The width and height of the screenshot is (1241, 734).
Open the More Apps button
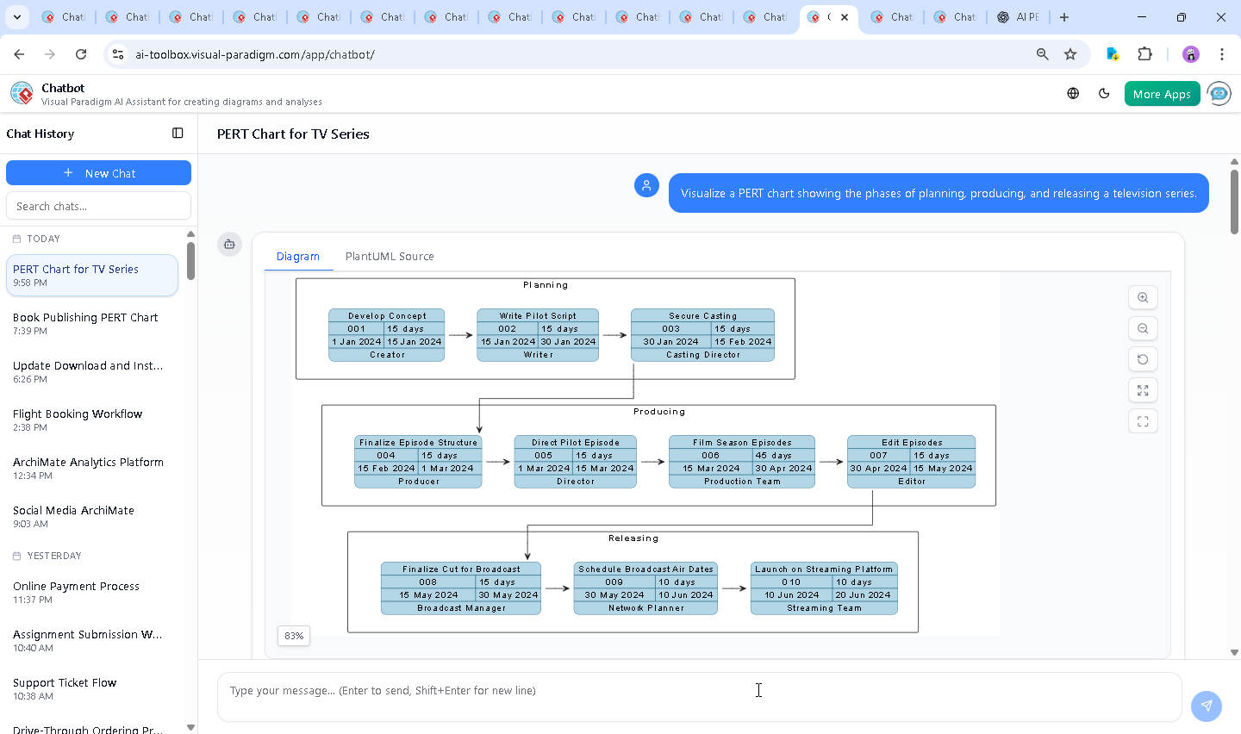pyautogui.click(x=1162, y=94)
